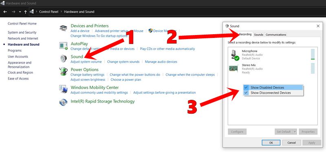
Task: Click Adjust screen brightness link
Action: pyautogui.click(x=88, y=79)
